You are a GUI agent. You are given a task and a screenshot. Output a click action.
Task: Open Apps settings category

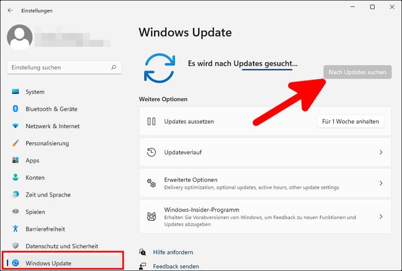tap(64, 160)
